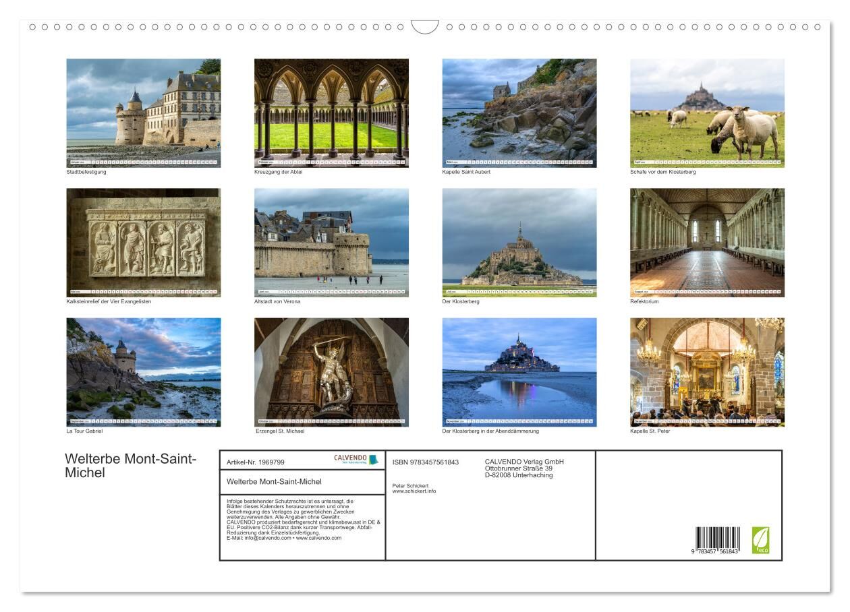Open the www.schickert.info link
850x612 pixels.
[x=414, y=491]
